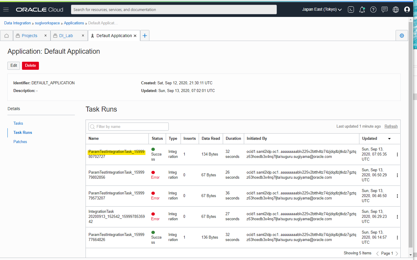Viewport: 417px width, 260px height.
Task: Select task run ParamTestIntegrationTask_1599977664826
Action: tap(116, 237)
